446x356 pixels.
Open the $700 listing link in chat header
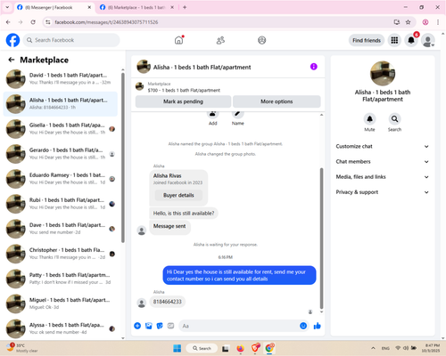(184, 90)
